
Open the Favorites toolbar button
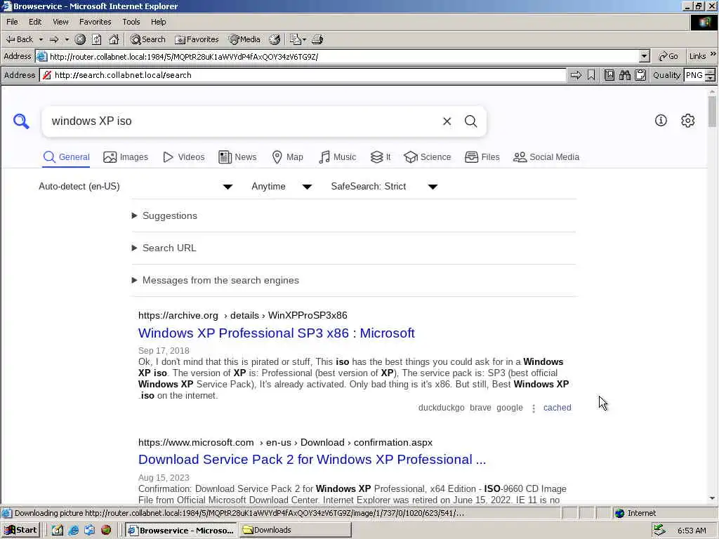point(197,39)
